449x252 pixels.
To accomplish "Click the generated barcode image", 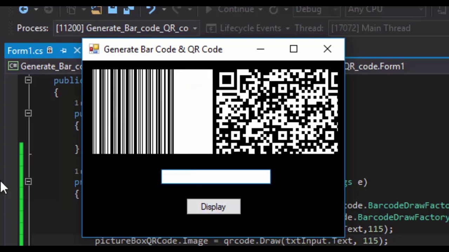I will (x=153, y=112).
